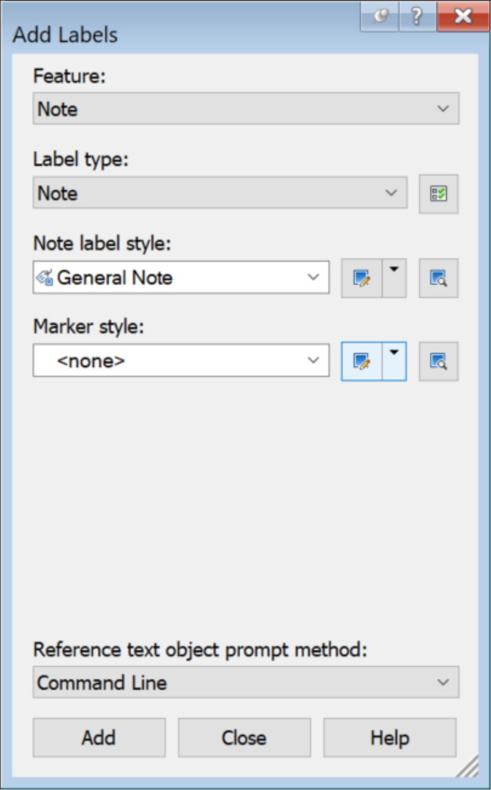Open the Feature dropdown showing Note
Image resolution: width=491 pixels, height=790 pixels.
[246, 109]
